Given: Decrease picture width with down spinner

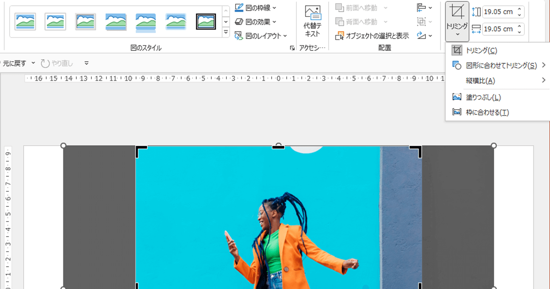Looking at the screenshot, I should pyautogui.click(x=519, y=32).
